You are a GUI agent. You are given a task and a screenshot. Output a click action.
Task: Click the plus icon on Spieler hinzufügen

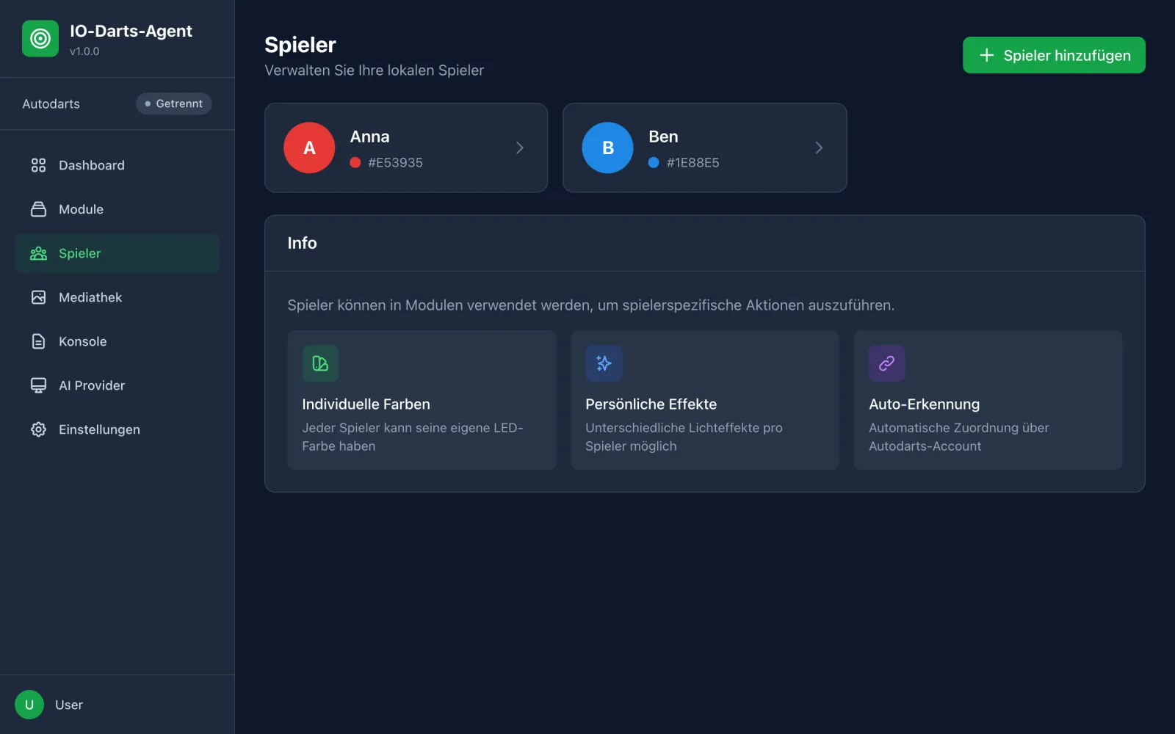point(986,55)
